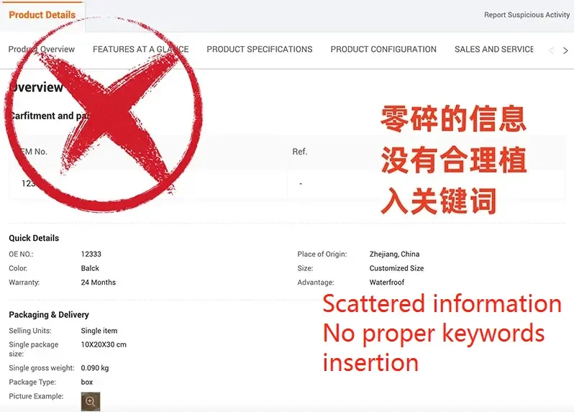Click the Single item selling units value
This screenshot has width=574, height=412.
(99, 331)
